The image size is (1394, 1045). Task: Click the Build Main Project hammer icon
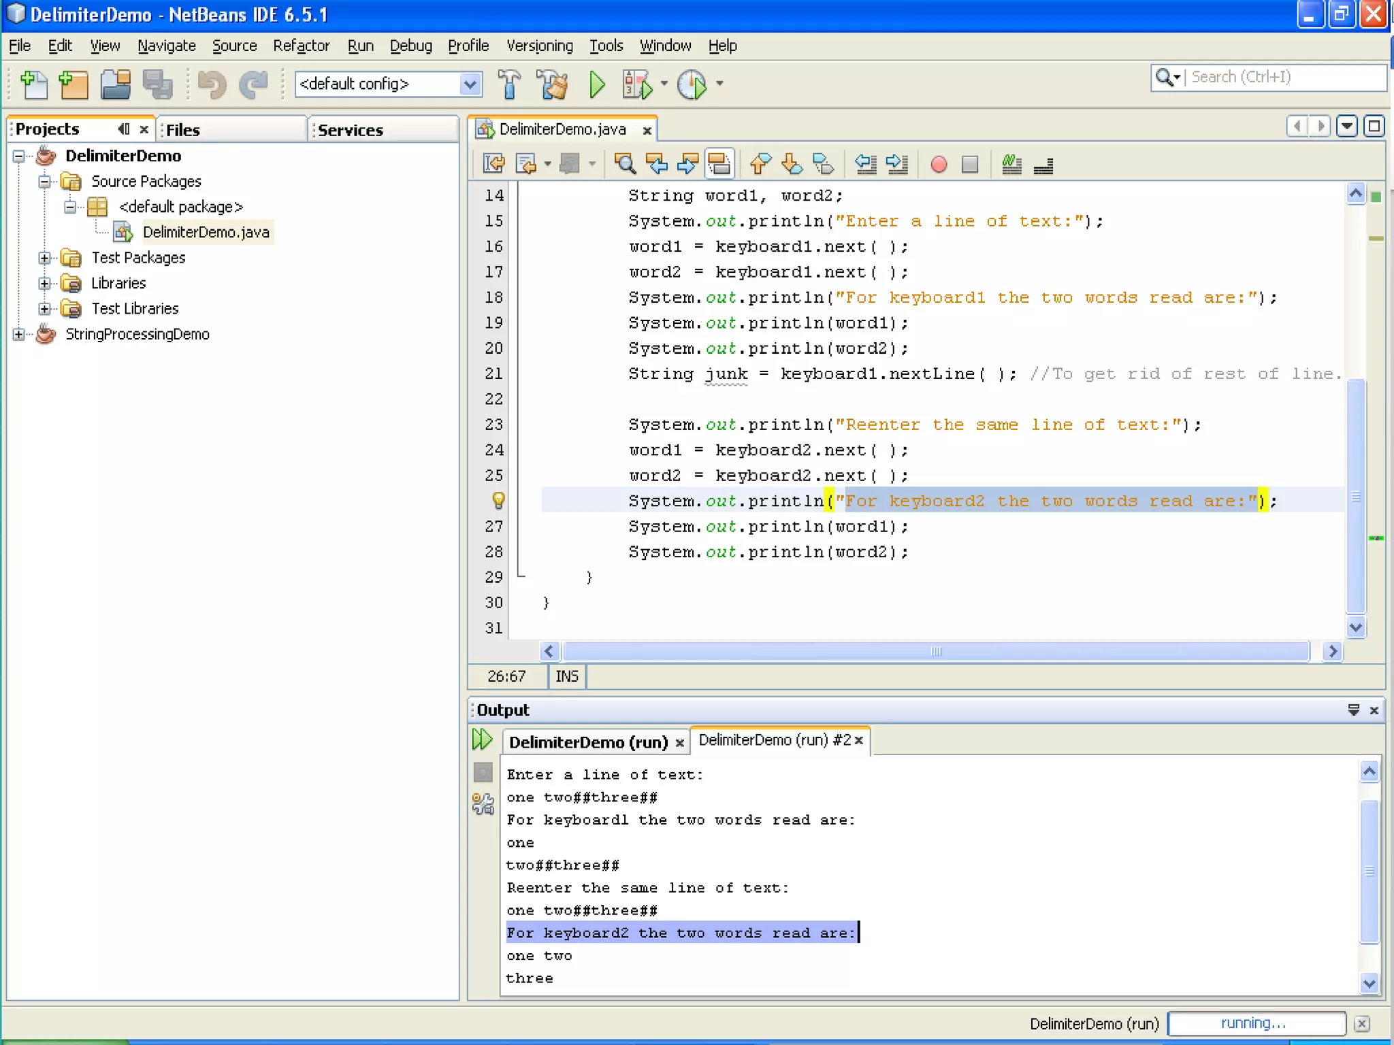point(509,84)
